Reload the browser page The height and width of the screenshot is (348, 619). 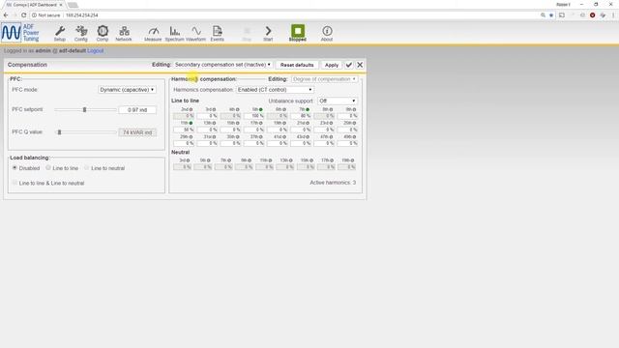click(x=23, y=15)
